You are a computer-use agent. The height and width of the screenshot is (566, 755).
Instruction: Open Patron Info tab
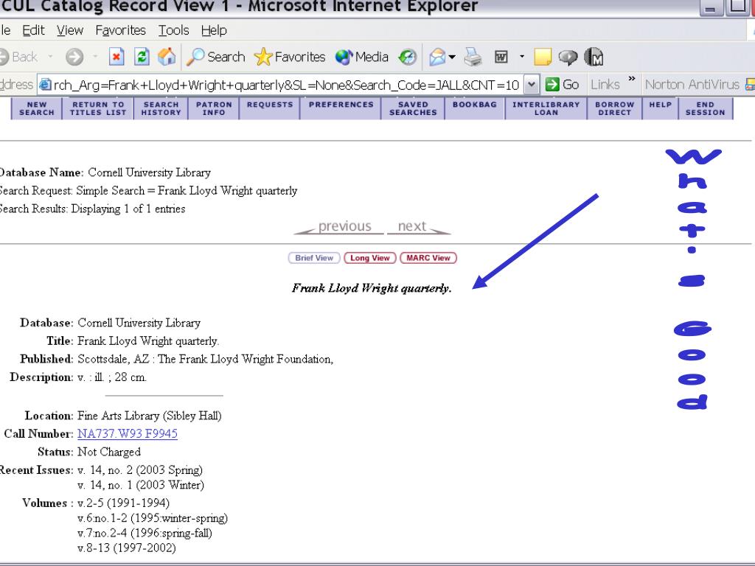214,108
